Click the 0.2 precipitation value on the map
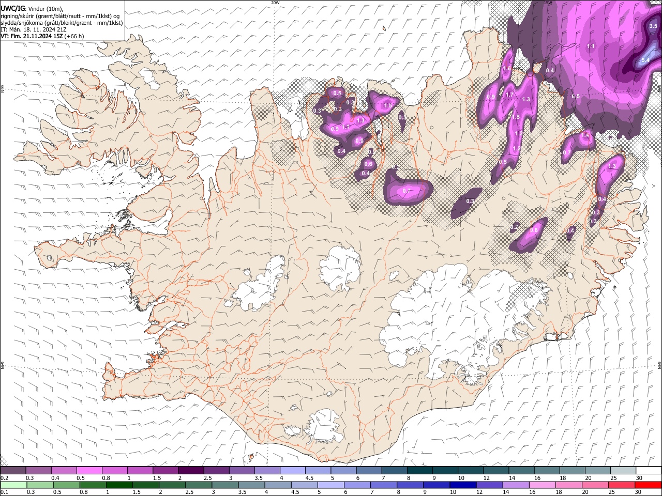 [515, 227]
